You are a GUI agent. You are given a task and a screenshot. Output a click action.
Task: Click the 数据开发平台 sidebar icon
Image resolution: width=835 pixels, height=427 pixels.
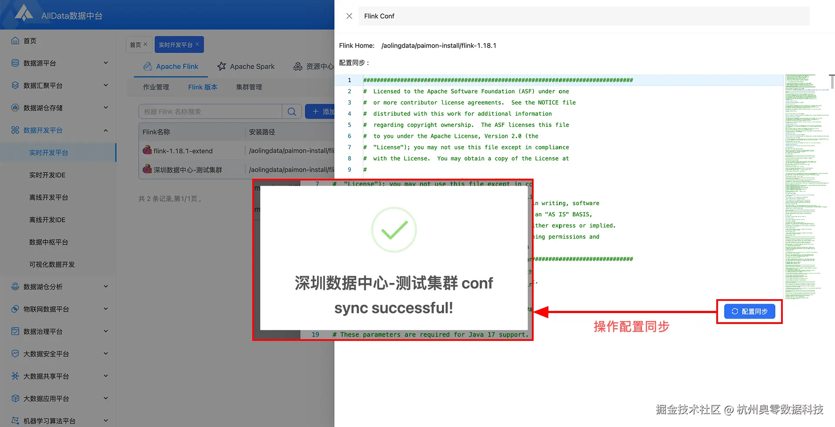point(15,130)
